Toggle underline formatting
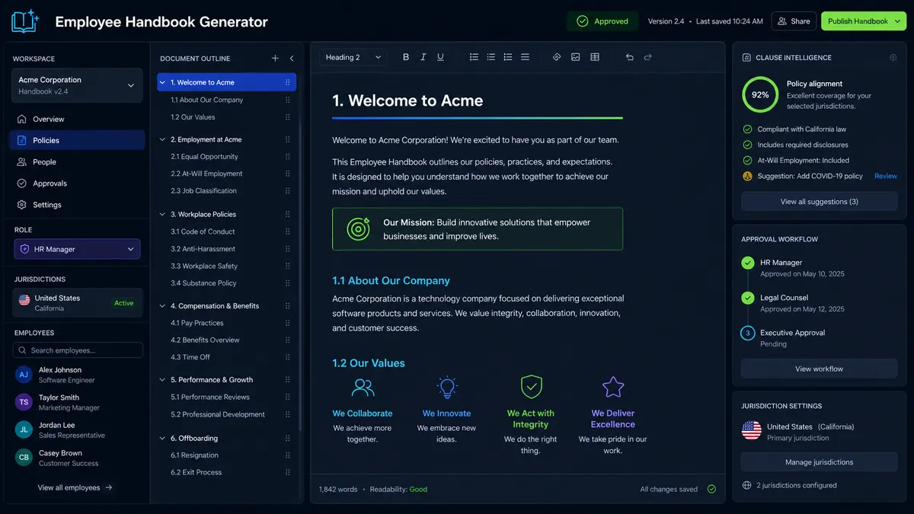914x514 pixels. [440, 57]
